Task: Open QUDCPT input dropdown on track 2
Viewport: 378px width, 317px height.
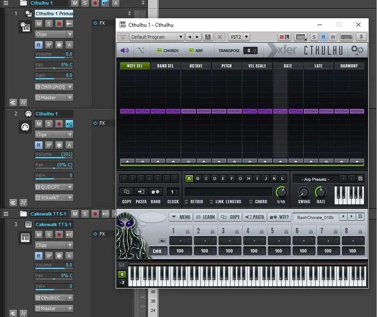Action: [70, 187]
